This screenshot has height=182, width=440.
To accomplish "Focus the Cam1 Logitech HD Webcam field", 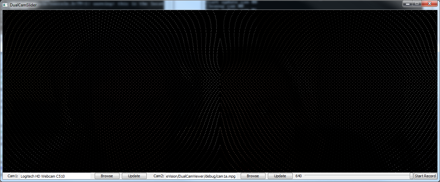I will click(x=55, y=176).
